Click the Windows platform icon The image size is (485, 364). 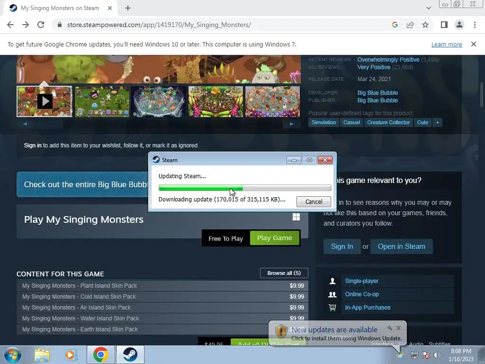pos(296,217)
